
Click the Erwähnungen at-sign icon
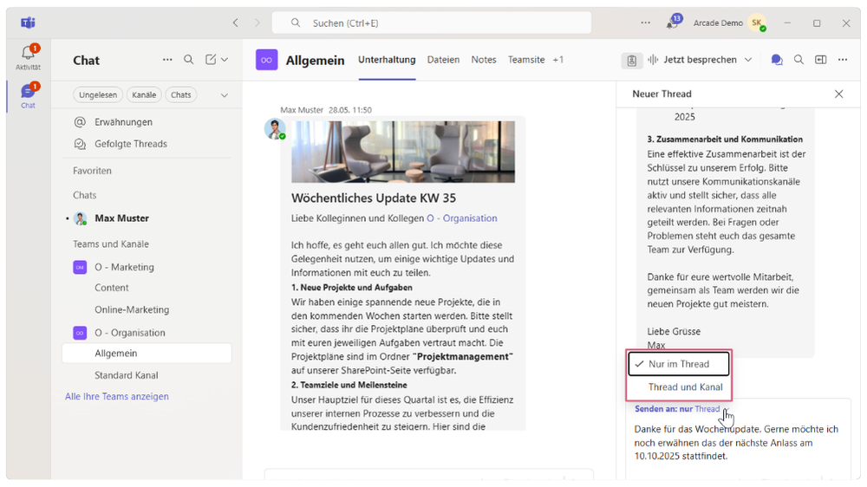(x=80, y=121)
